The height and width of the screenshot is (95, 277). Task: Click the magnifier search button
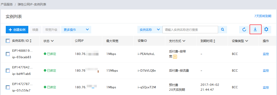click(x=223, y=30)
